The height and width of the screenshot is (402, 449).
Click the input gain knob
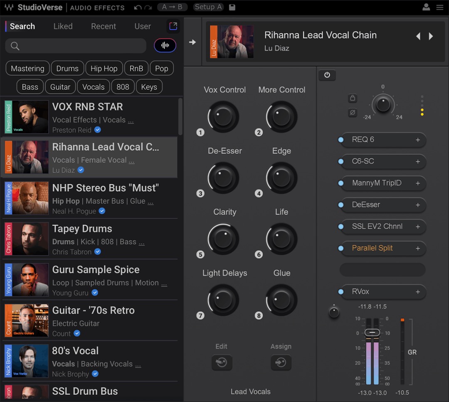pos(383,104)
